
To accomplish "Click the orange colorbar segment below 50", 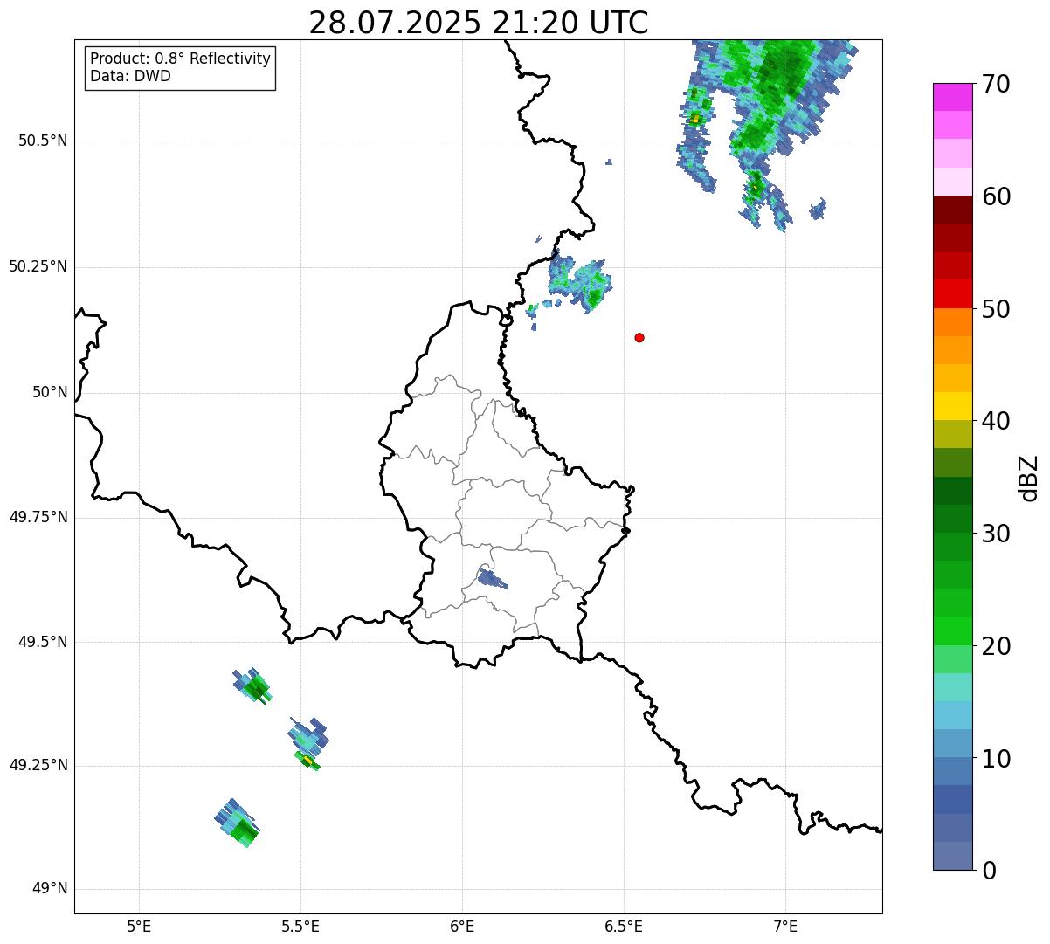I will (952, 322).
